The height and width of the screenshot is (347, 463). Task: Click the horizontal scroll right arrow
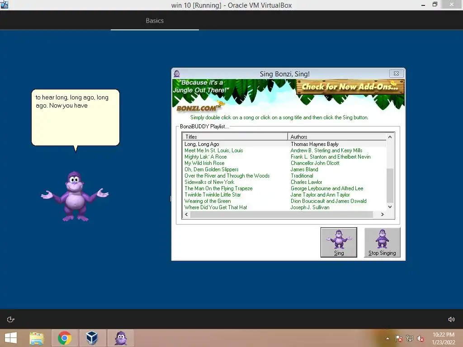click(383, 215)
